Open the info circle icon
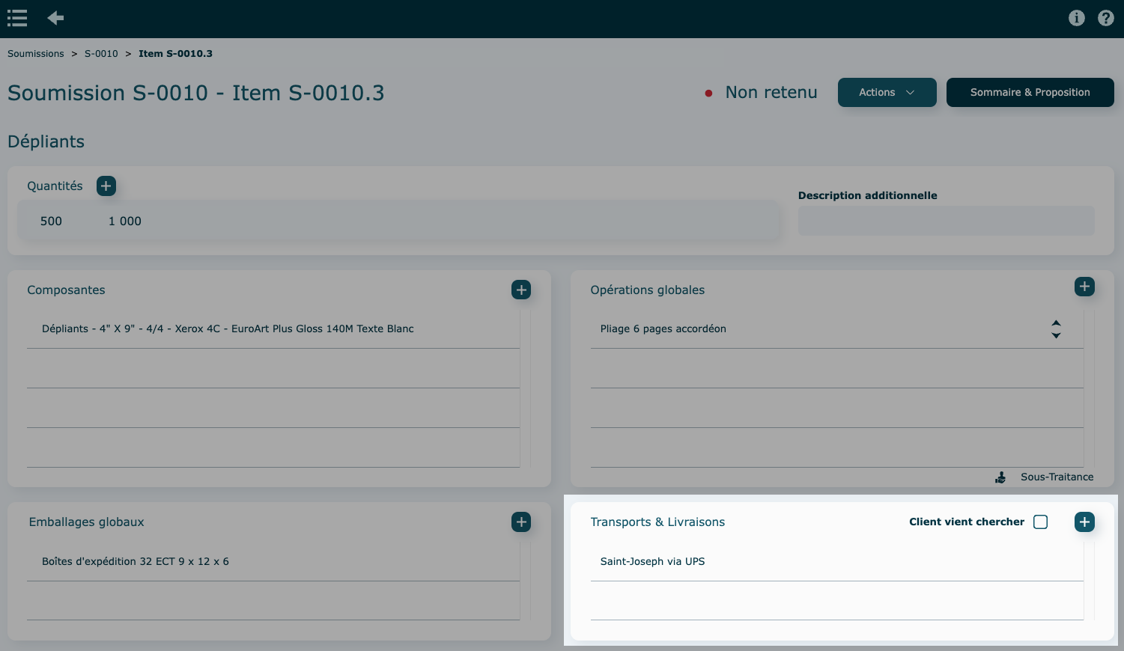1124x651 pixels. coord(1076,18)
